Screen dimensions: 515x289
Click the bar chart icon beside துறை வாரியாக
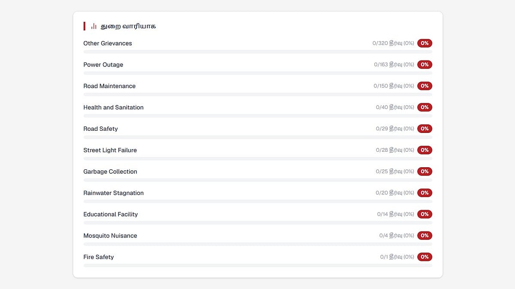(x=94, y=26)
